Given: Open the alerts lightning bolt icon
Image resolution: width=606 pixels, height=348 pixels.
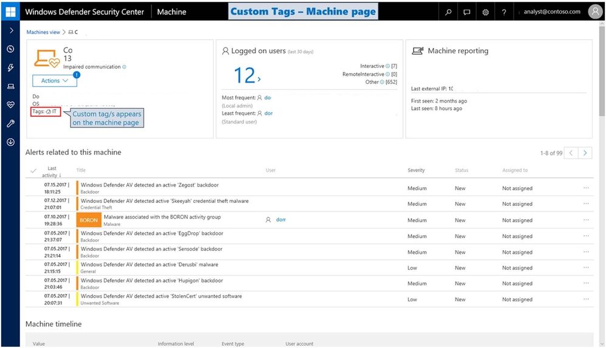Looking at the screenshot, I should tap(10, 67).
